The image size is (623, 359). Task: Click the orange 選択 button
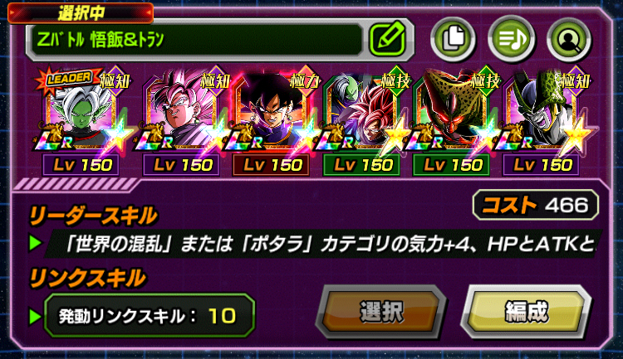381,312
